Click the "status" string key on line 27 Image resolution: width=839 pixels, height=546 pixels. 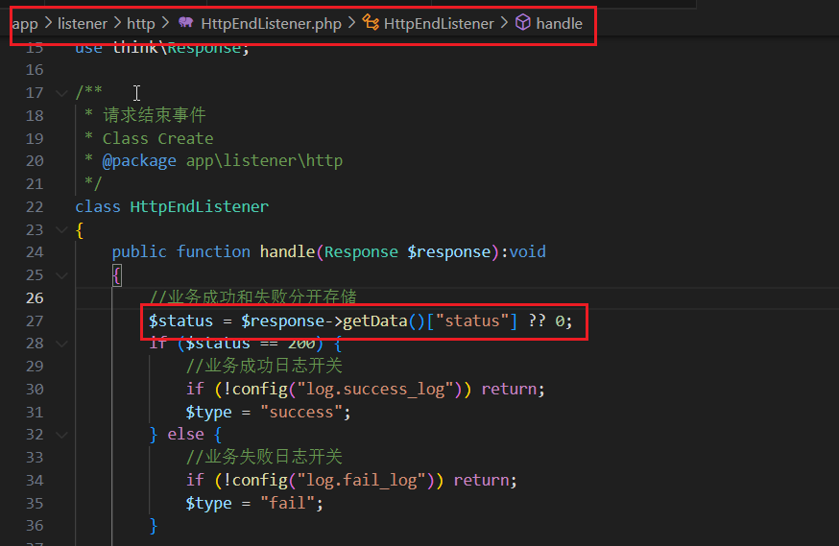(472, 320)
